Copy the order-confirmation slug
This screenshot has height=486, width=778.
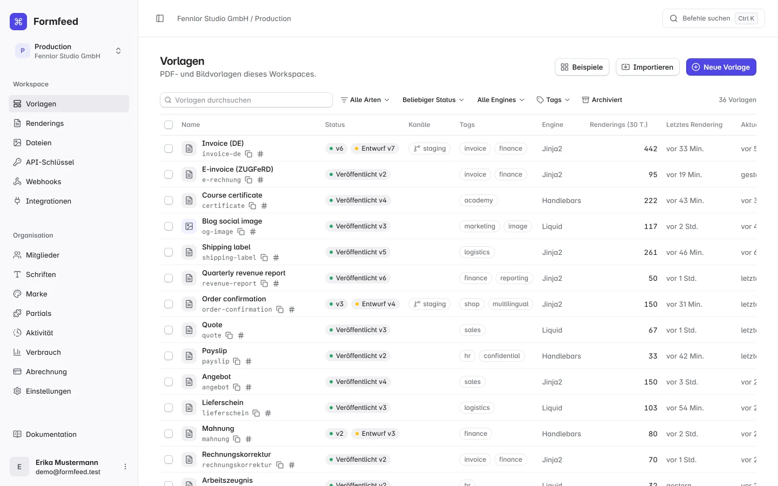[x=280, y=309]
